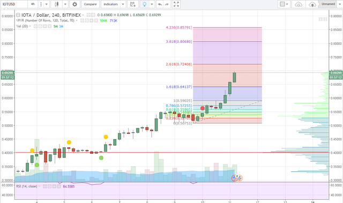The image size is (343, 203).
Task: Click RSI (14, close) third legend icon
Action: (54, 186)
